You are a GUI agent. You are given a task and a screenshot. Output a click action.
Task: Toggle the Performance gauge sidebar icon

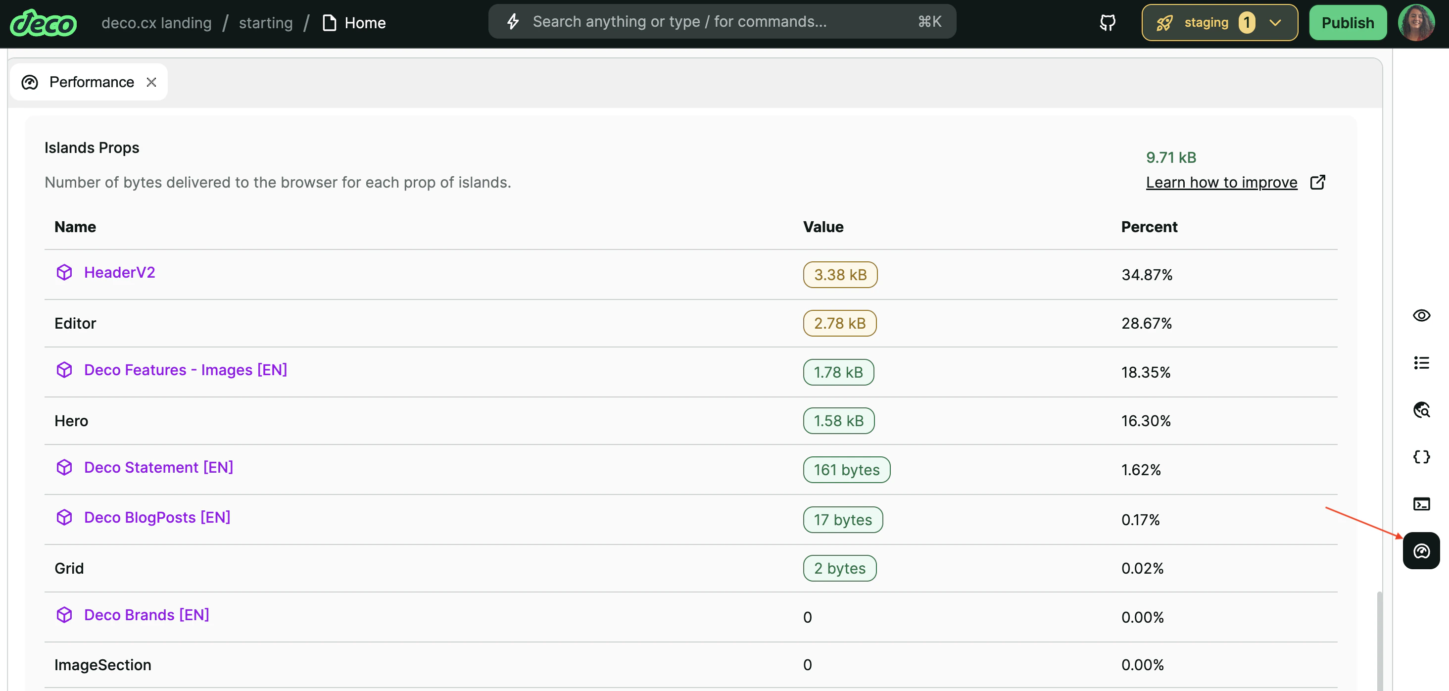(1421, 551)
